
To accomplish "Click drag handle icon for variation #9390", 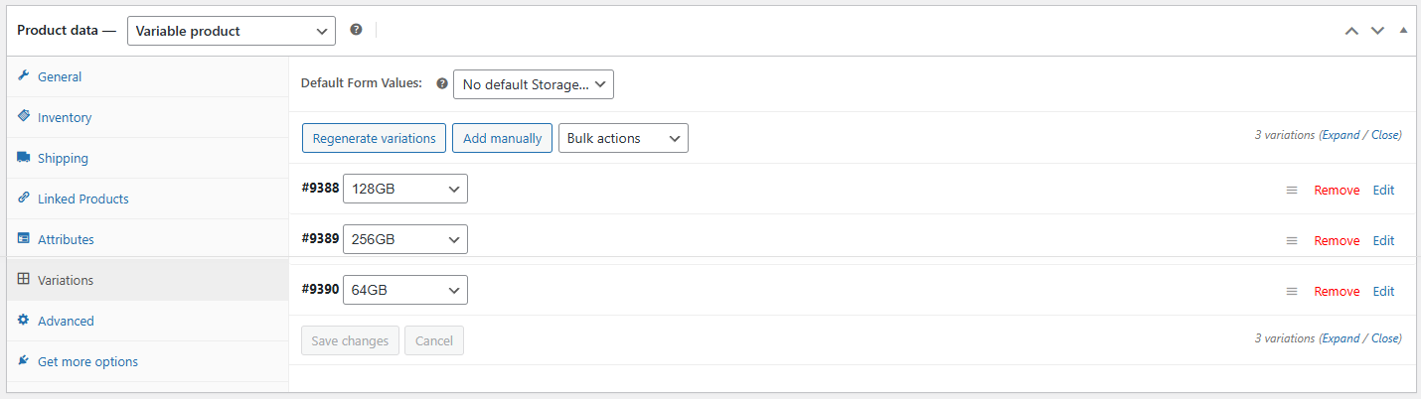I will 1292,292.
